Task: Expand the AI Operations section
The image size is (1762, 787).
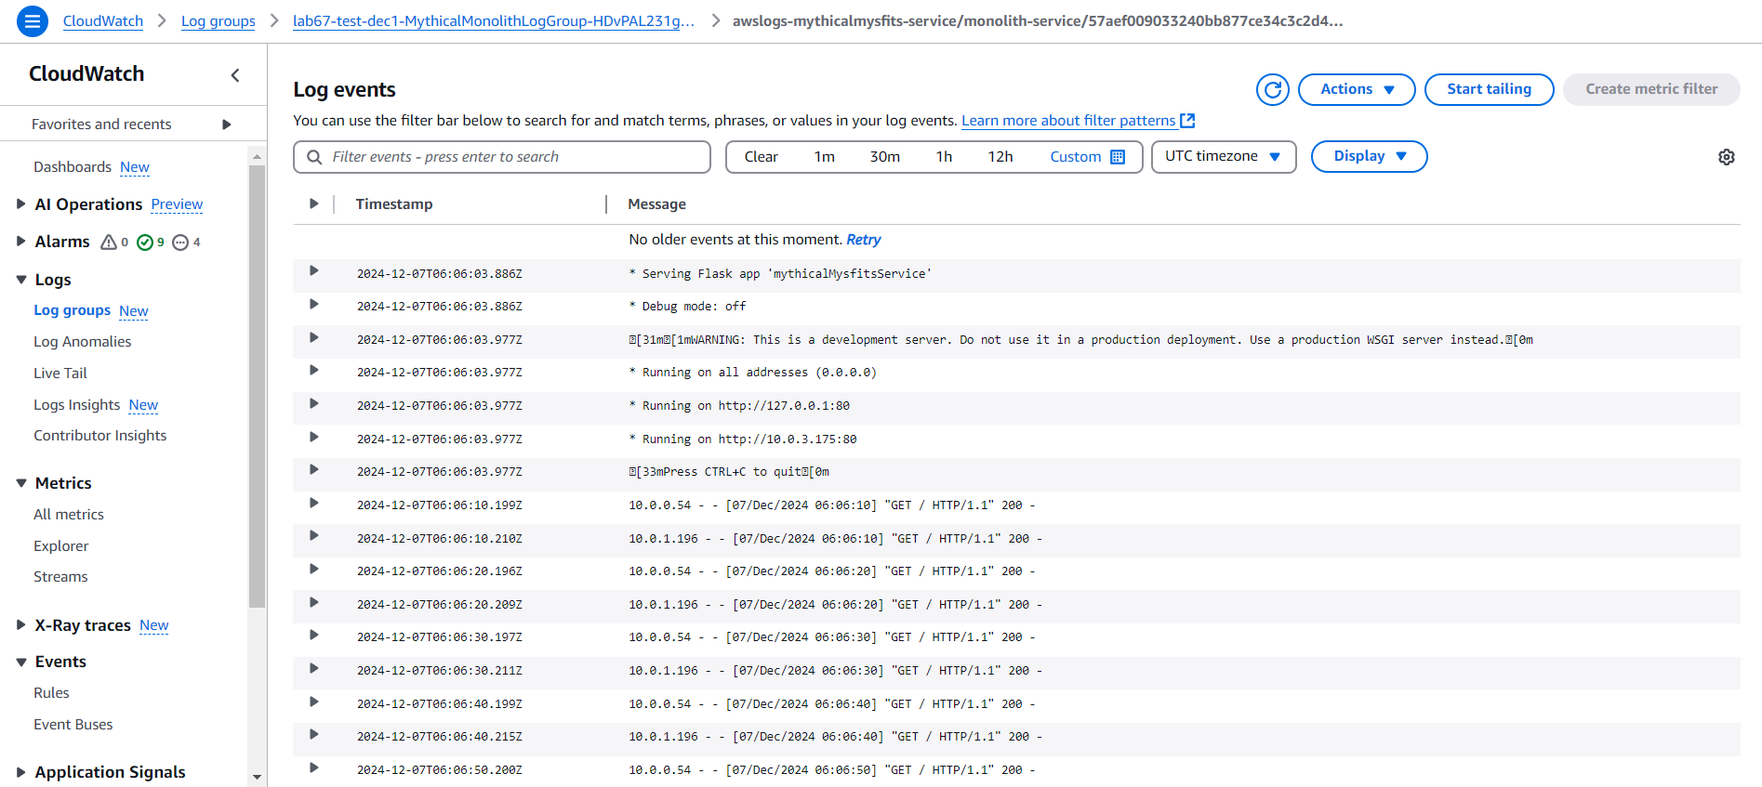Action: [x=20, y=204]
